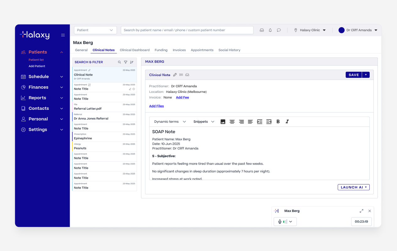Viewport: 397px width, 251px height.
Task: Open the Social History tab
Action: coord(229,50)
